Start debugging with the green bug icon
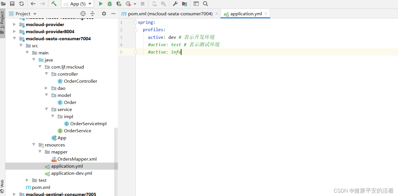 (110, 4)
